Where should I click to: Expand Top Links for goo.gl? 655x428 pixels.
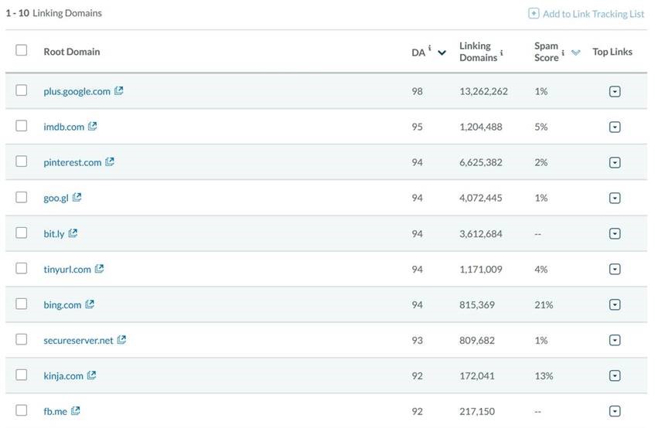tap(615, 198)
